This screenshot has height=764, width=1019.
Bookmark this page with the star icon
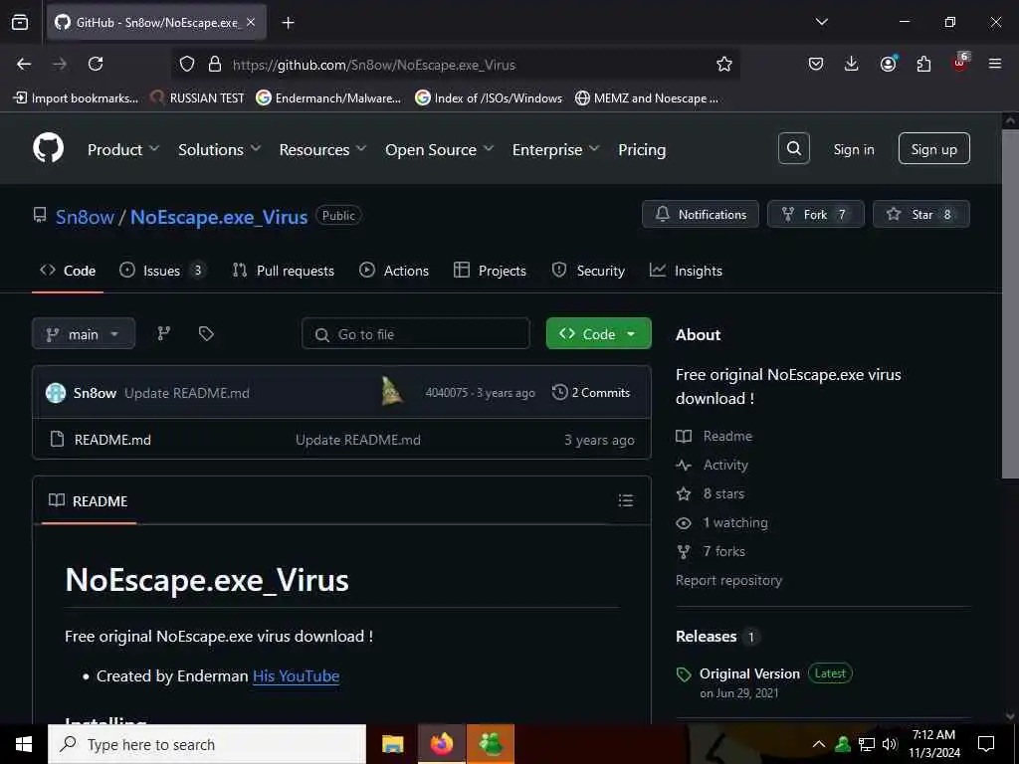(724, 64)
